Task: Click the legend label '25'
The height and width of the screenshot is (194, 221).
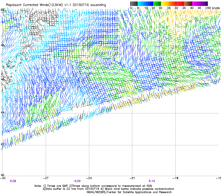Action: (169, 8)
